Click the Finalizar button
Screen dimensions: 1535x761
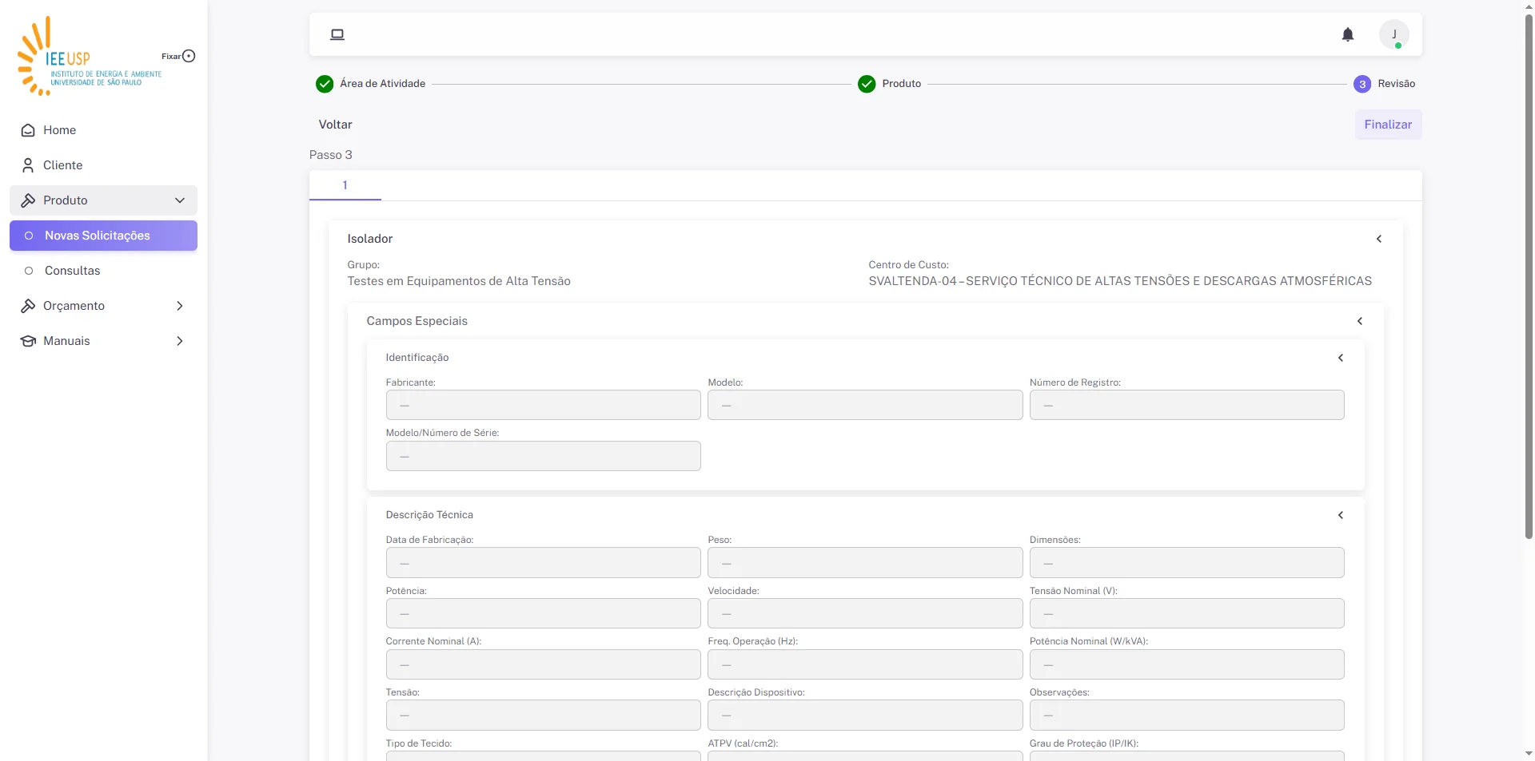(x=1388, y=125)
